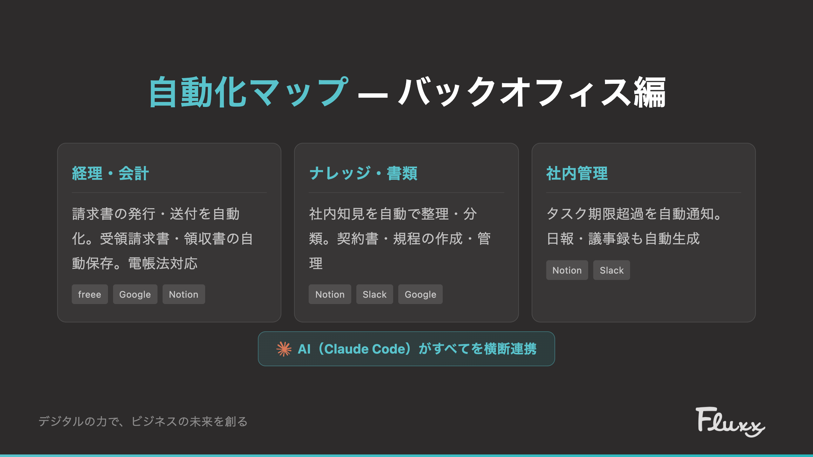Toggle the Notion tag under ナレッジ・書類
The width and height of the screenshot is (813, 457).
pyautogui.click(x=330, y=294)
